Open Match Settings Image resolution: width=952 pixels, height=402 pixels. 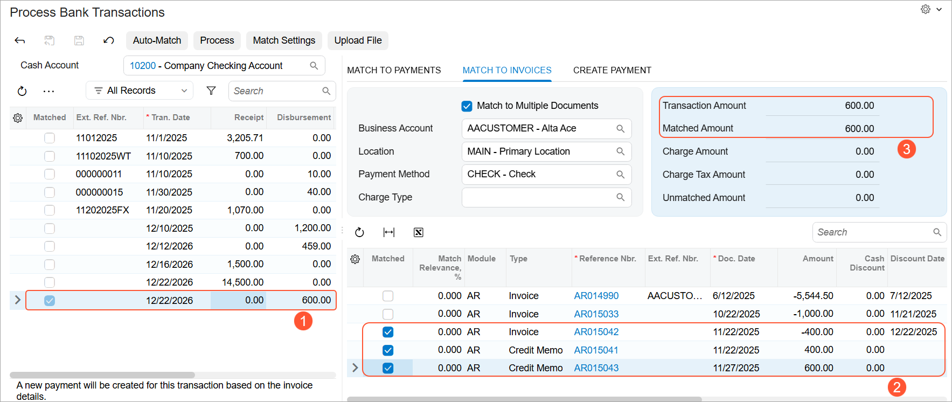point(284,40)
